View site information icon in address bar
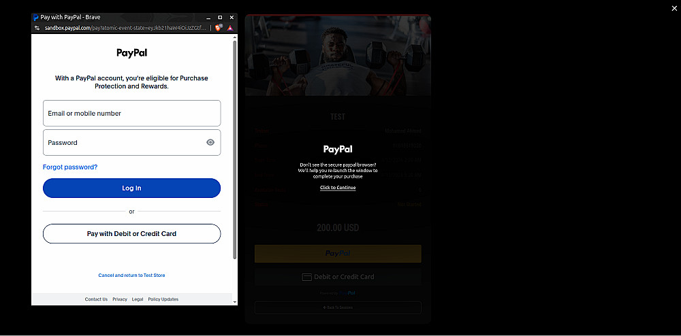Image resolution: width=681 pixels, height=336 pixels. [37, 28]
